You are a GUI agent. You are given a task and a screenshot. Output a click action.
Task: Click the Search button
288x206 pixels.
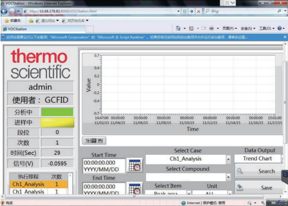pos(259,171)
